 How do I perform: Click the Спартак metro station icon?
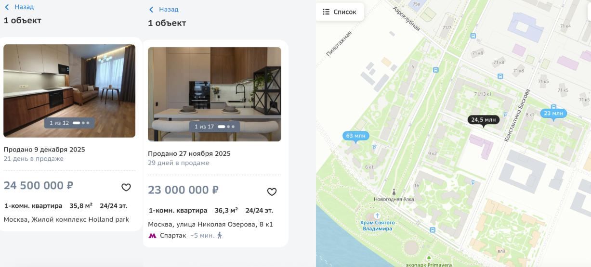[x=152, y=236]
